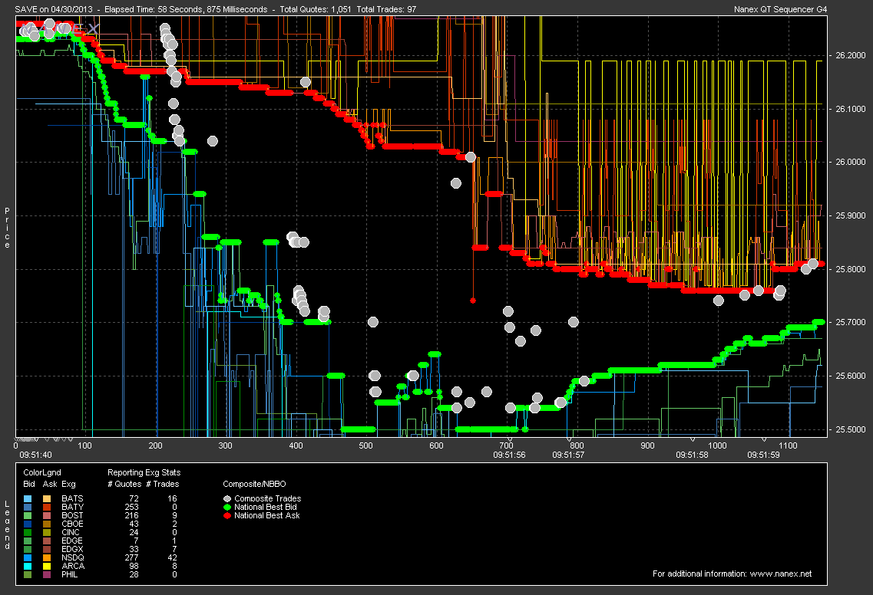The height and width of the screenshot is (595, 873).
Task: Select the BOST ask color swatch
Action: (x=47, y=515)
